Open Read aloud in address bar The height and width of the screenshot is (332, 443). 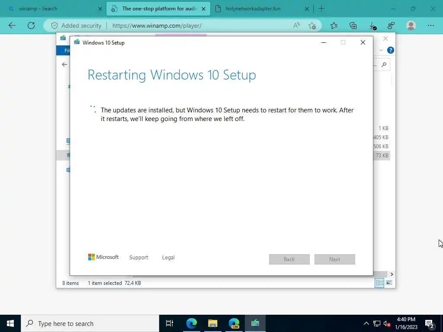(x=296, y=26)
